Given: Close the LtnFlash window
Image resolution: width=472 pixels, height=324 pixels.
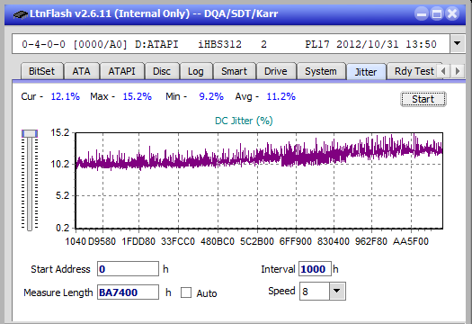Looking at the screenshot, I should tap(452, 13).
